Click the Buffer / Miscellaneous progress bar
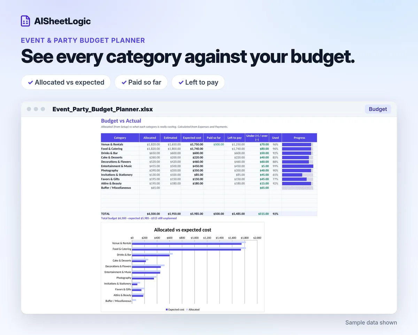 [297, 188]
